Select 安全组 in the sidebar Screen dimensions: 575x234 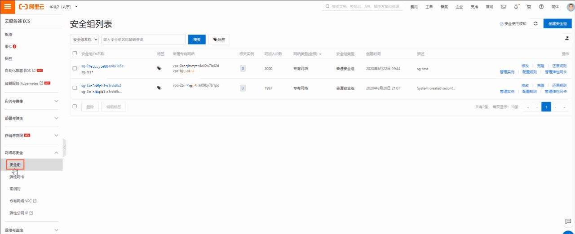click(15, 165)
